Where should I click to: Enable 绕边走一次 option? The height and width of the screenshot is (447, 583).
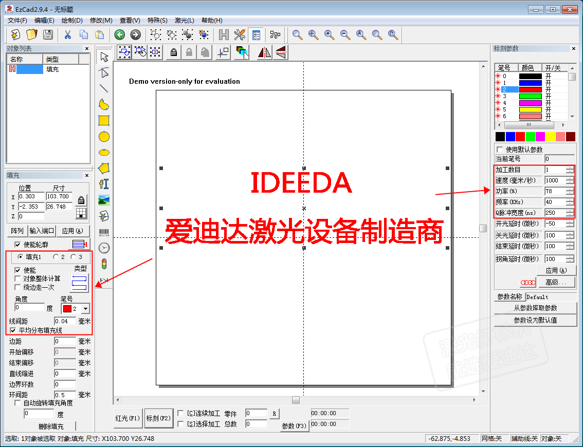click(17, 287)
